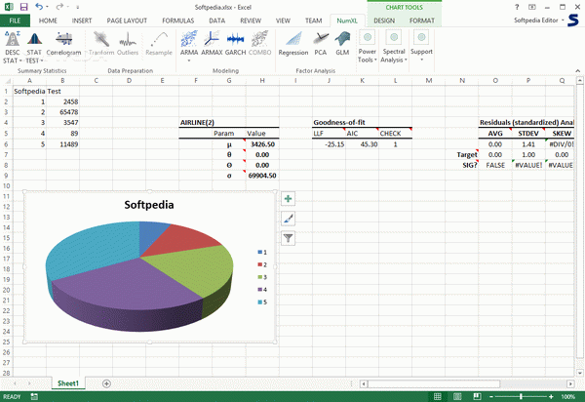585x402 pixels.
Task: Click the Chart Elements plus button
Action: 288,199
